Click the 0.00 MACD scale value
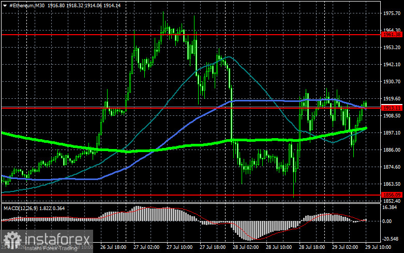Viewport: 404px width, 253px height. click(x=387, y=221)
